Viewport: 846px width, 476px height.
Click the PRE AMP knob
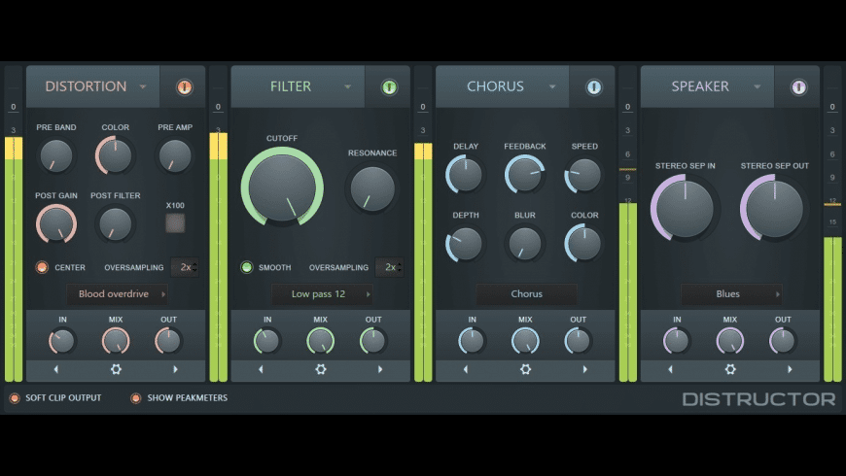tap(175, 155)
